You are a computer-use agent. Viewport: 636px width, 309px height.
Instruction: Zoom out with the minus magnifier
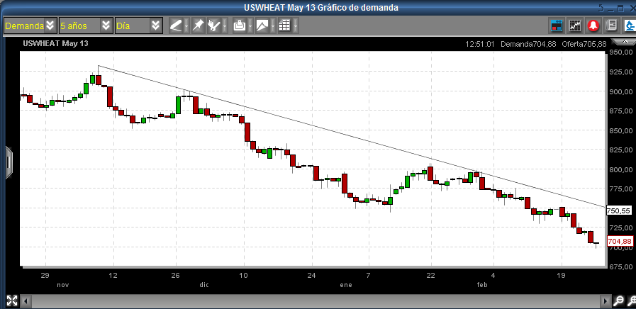click(618, 300)
